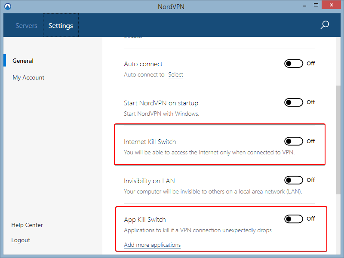Turn on the Internet Kill Switch toggle

click(x=294, y=141)
